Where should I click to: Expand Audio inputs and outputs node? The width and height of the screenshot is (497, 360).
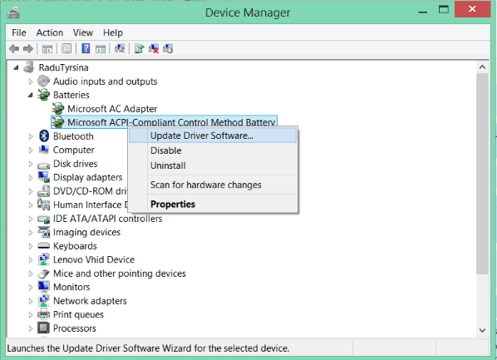pyautogui.click(x=31, y=81)
